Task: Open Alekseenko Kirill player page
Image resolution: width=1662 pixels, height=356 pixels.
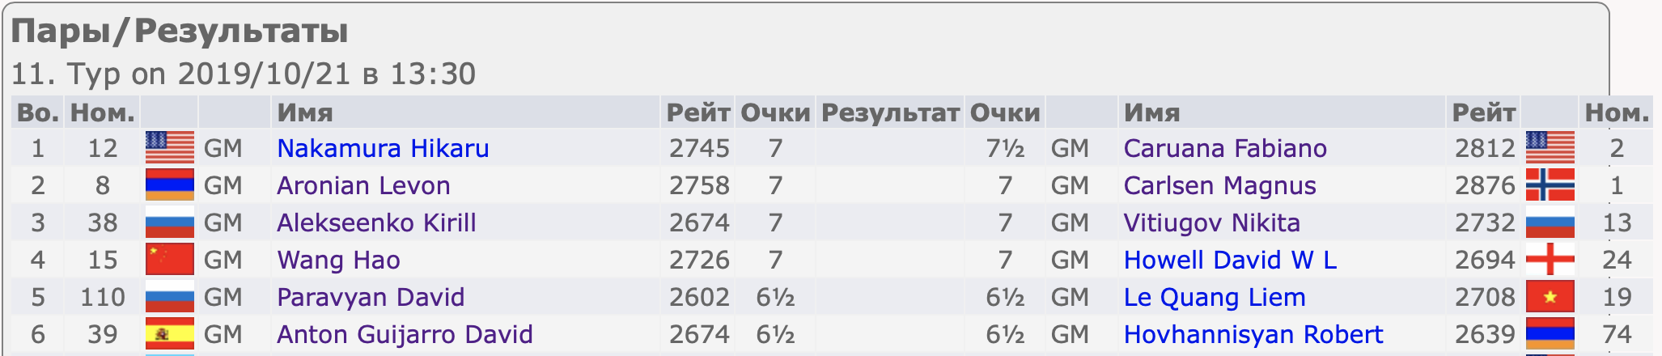Action: click(x=376, y=222)
